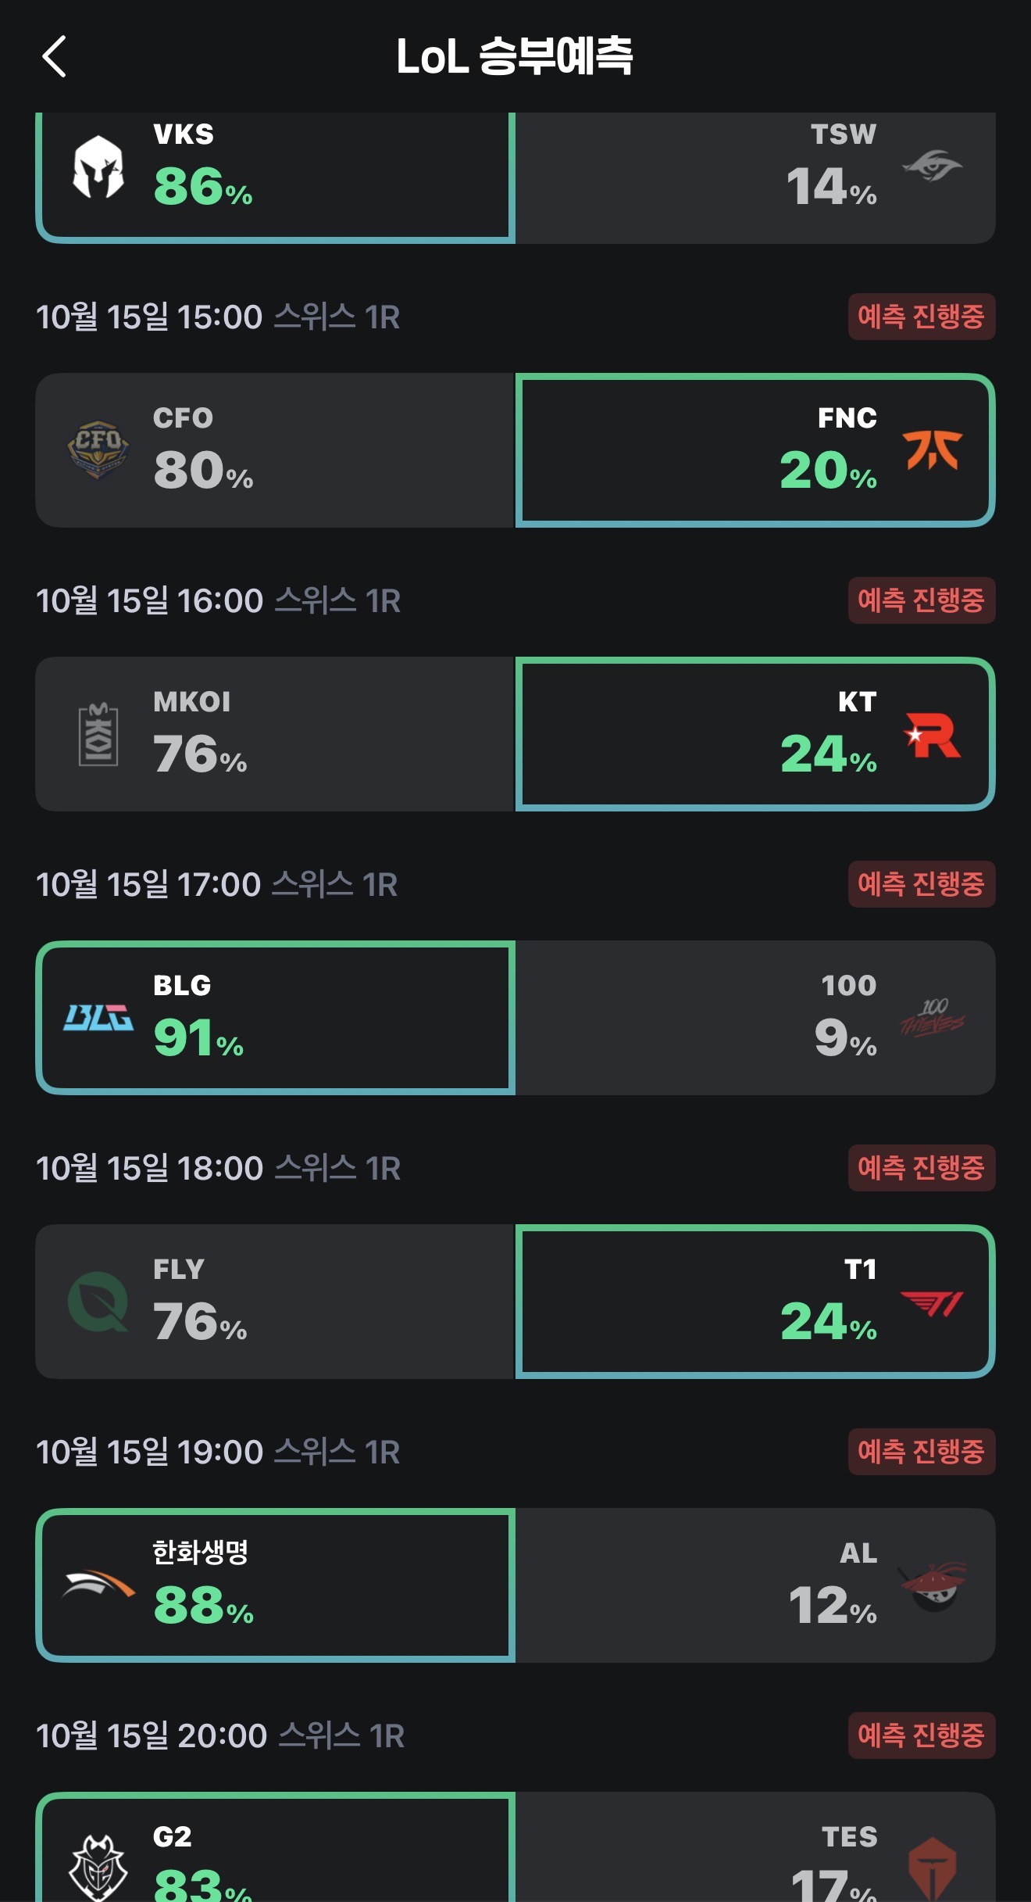Tap the 17:00 Swiss 1R match header

(217, 884)
